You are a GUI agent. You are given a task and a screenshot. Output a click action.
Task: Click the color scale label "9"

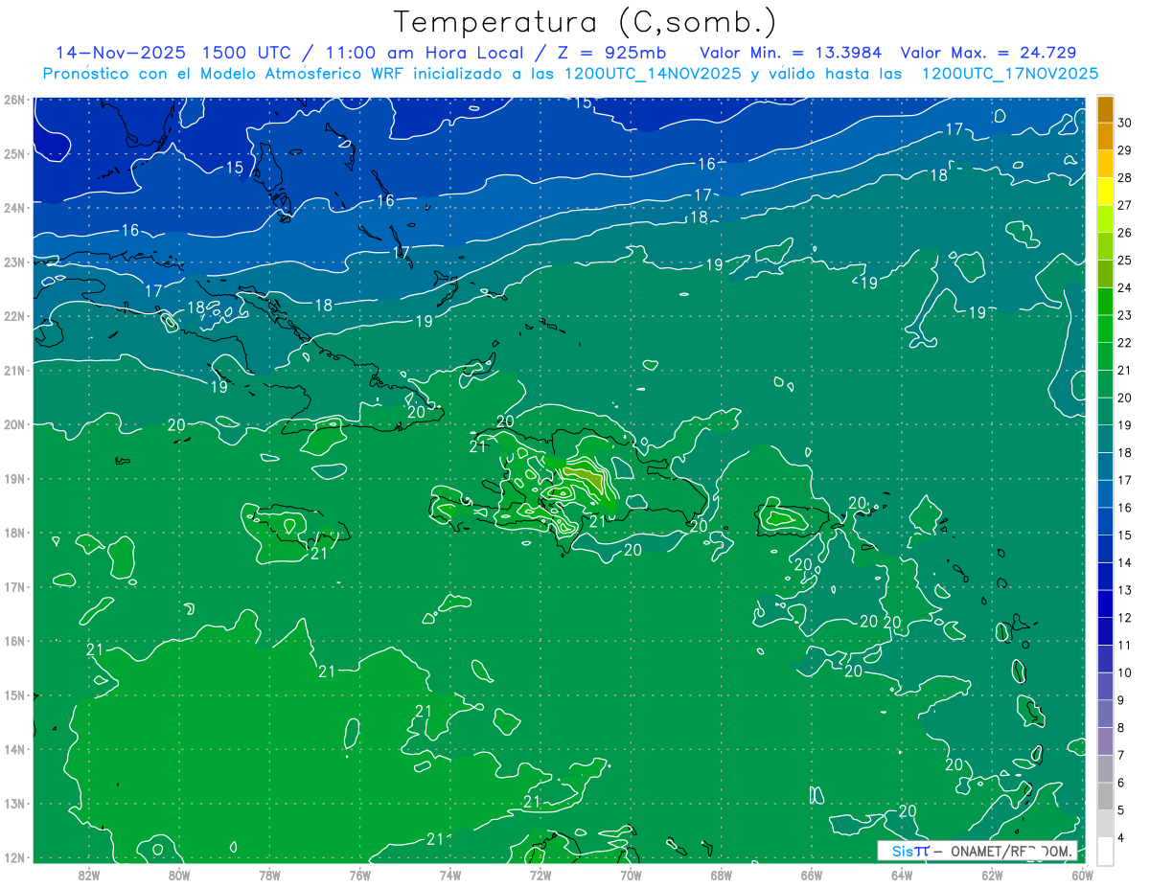[1120, 700]
